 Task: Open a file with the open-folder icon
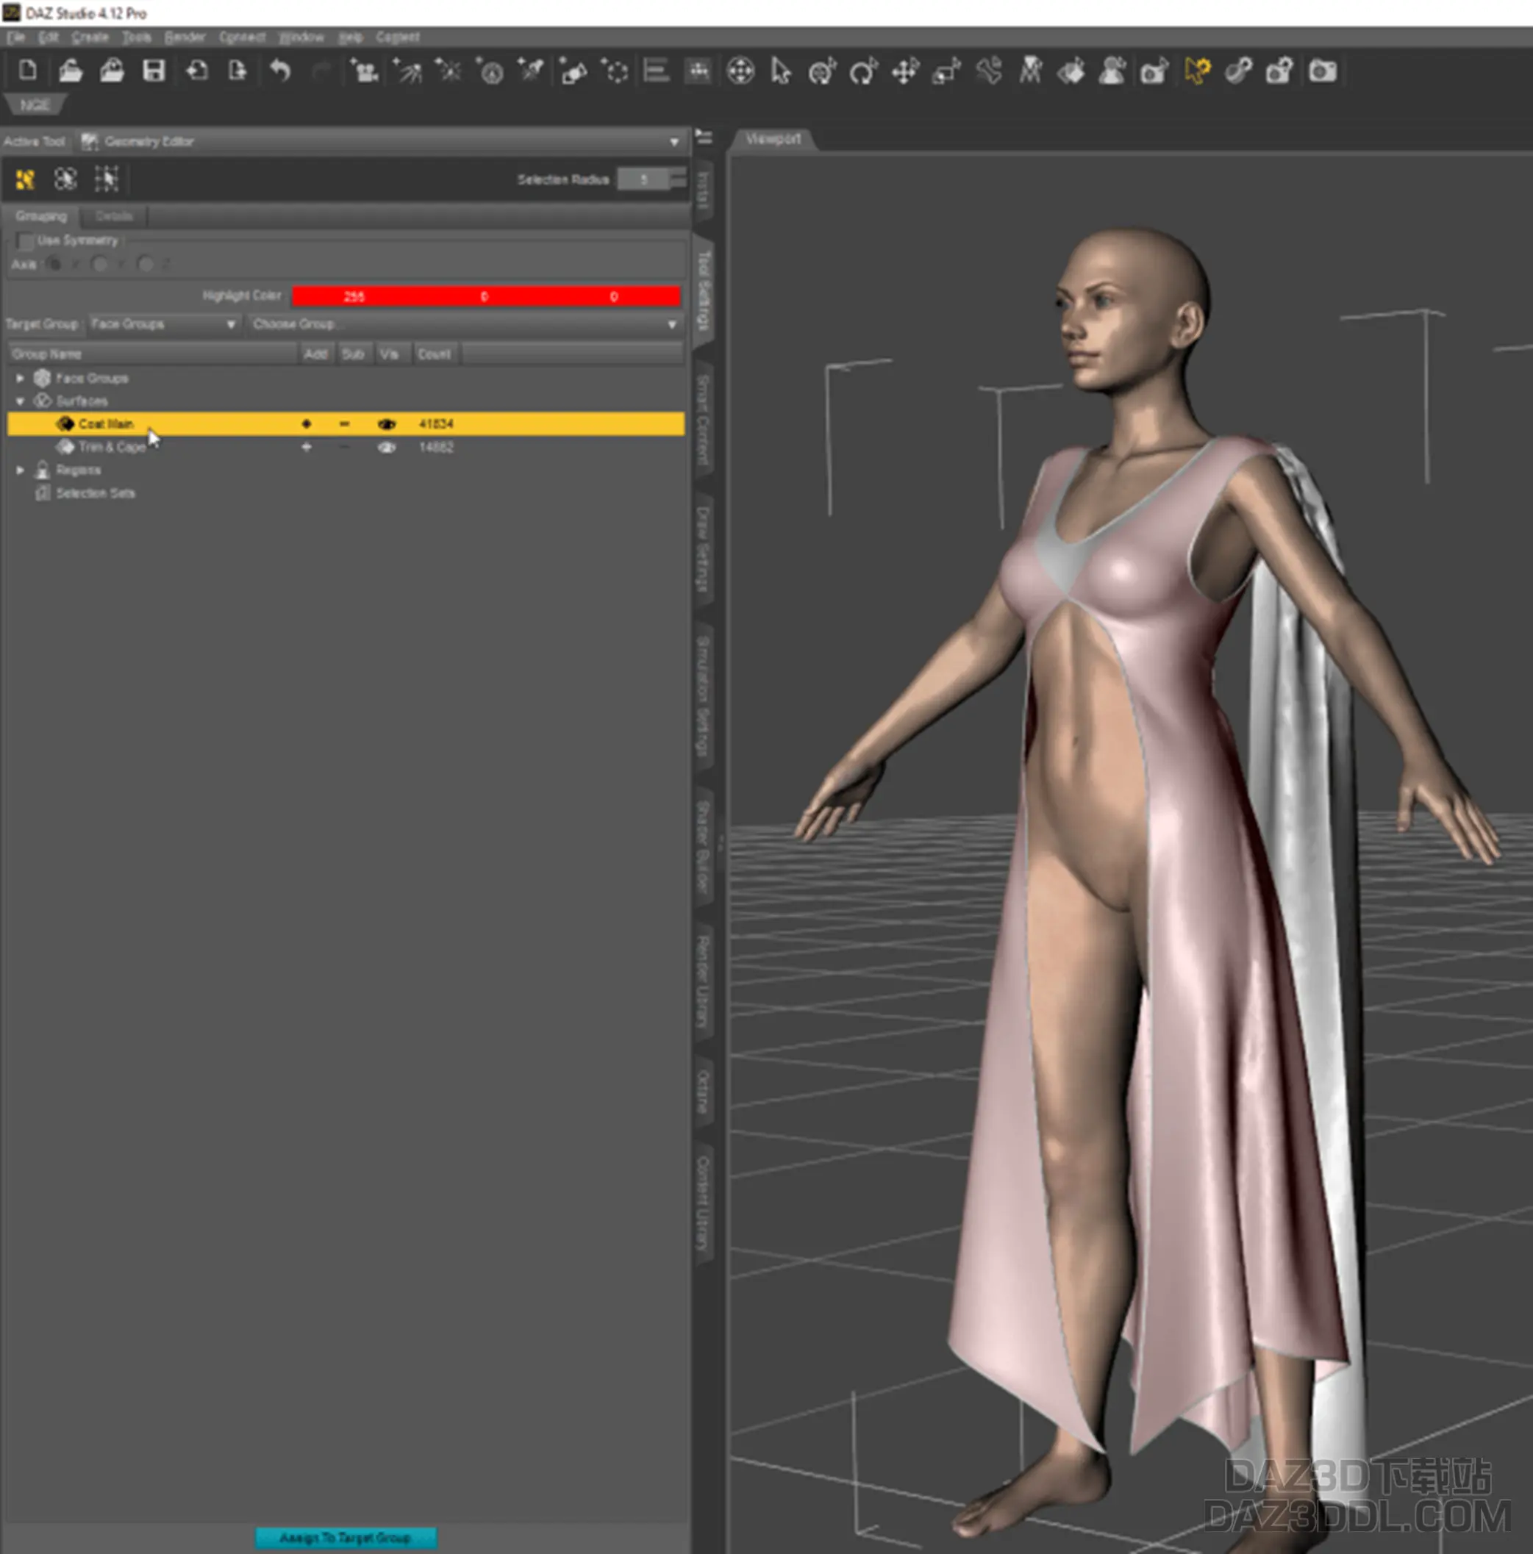(x=70, y=71)
